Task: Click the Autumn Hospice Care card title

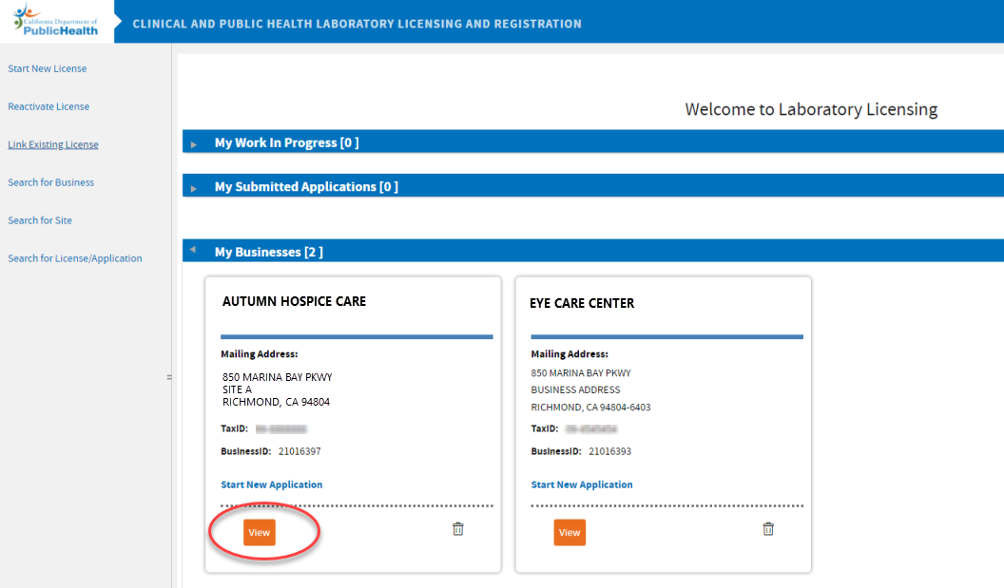Action: coord(294,301)
